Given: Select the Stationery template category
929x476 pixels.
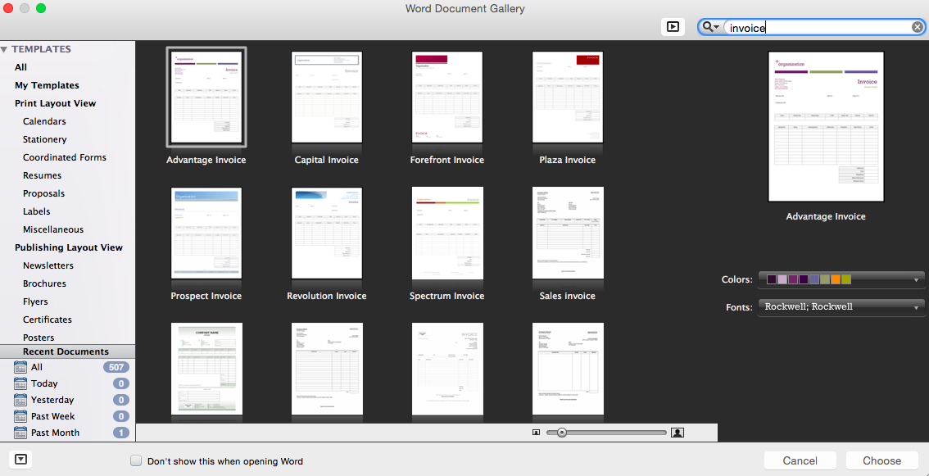Looking at the screenshot, I should (x=44, y=138).
